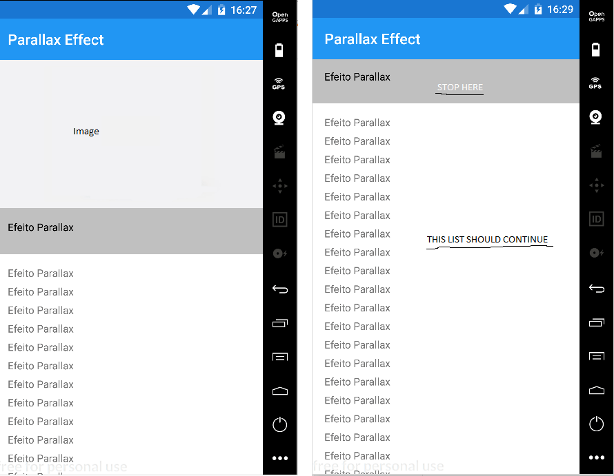
Task: Click the STOP HERE underlined label
Action: 459,87
